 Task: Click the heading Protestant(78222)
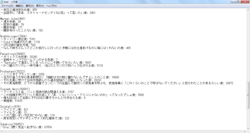(13, 71)
